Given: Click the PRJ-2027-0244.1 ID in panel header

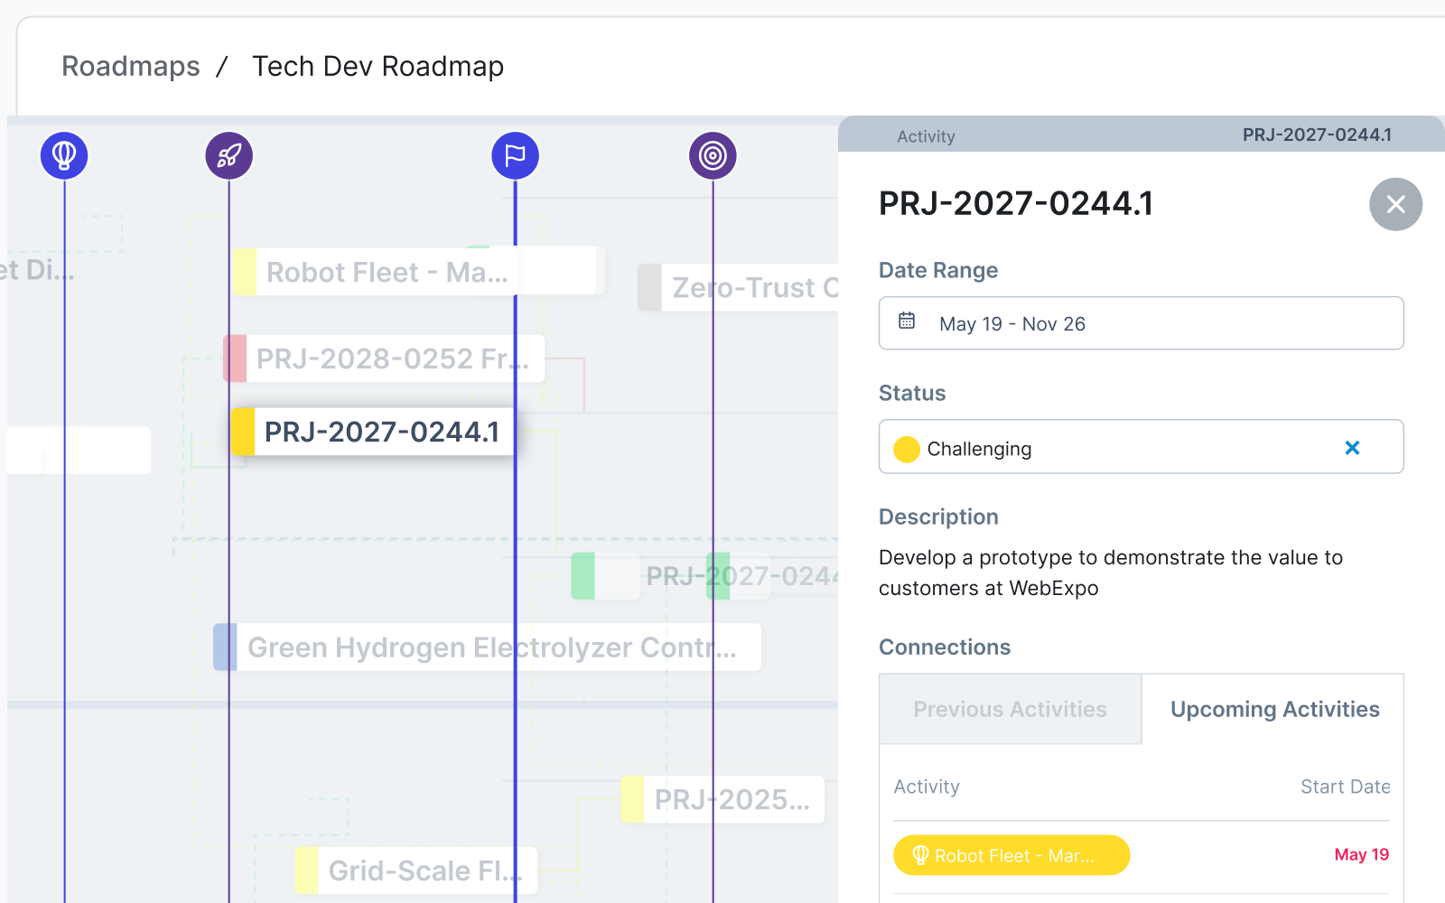Looking at the screenshot, I should coord(1317,135).
